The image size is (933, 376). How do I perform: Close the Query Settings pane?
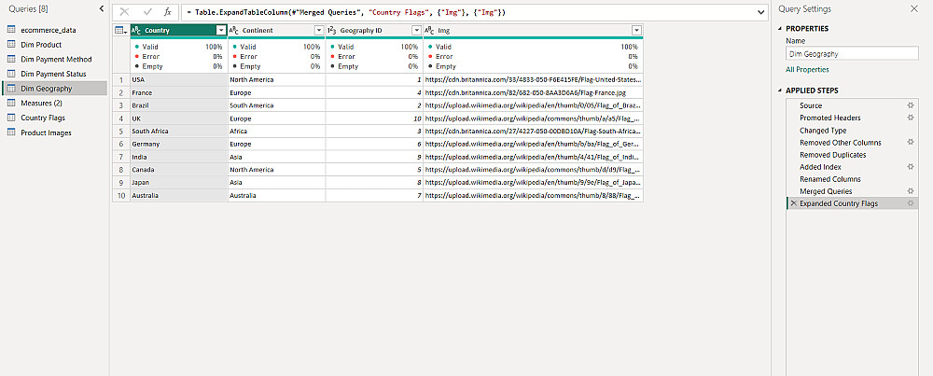913,8
